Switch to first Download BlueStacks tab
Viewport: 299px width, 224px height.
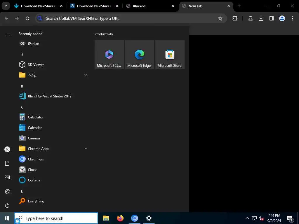(38, 6)
